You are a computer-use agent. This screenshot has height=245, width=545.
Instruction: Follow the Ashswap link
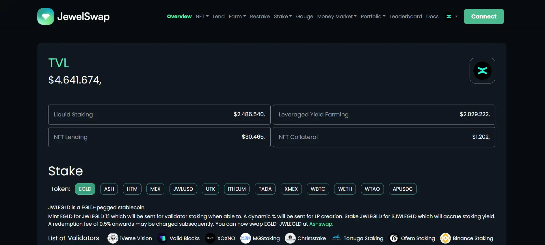[321, 224]
